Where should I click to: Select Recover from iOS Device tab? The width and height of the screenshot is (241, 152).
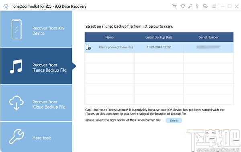[36, 29]
